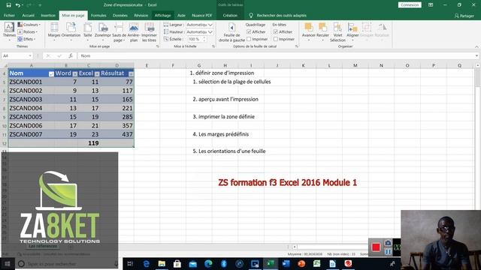Select column header K

tap(303, 65)
